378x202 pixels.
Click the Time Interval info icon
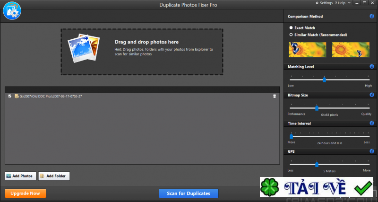[372, 123]
